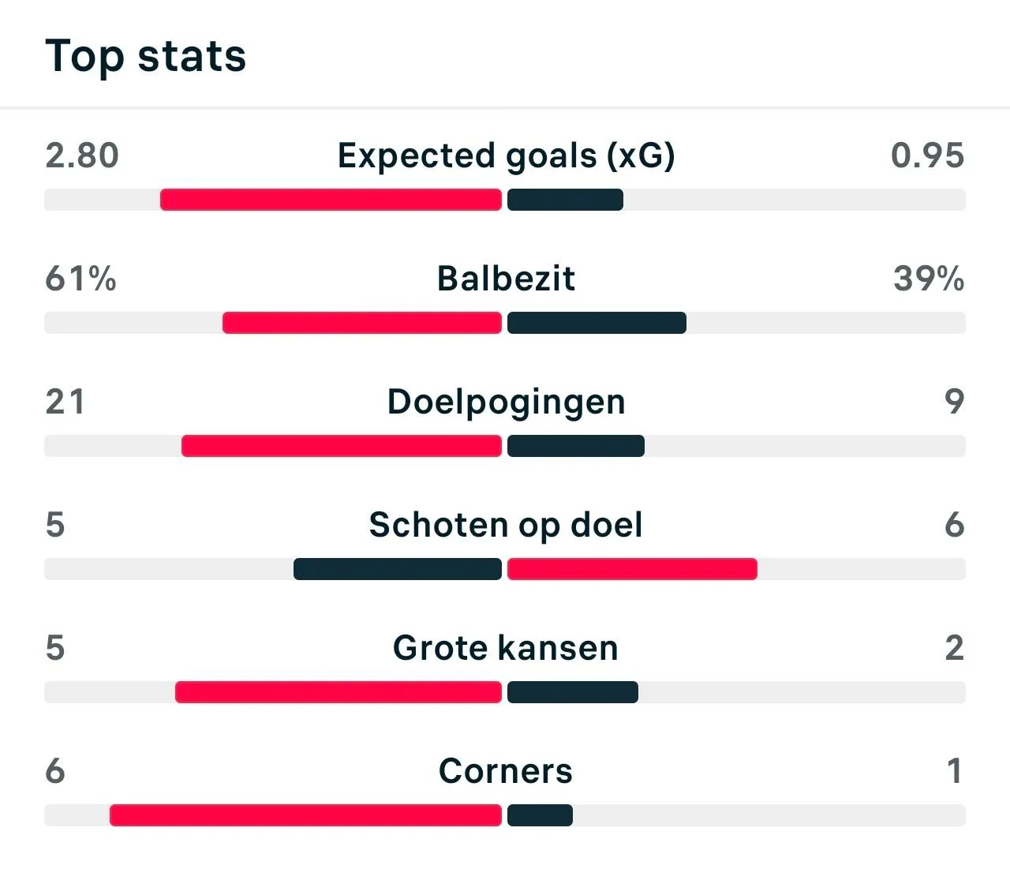Select the 61% Balbezit value
This screenshot has height=895, width=1010.
click(x=80, y=279)
